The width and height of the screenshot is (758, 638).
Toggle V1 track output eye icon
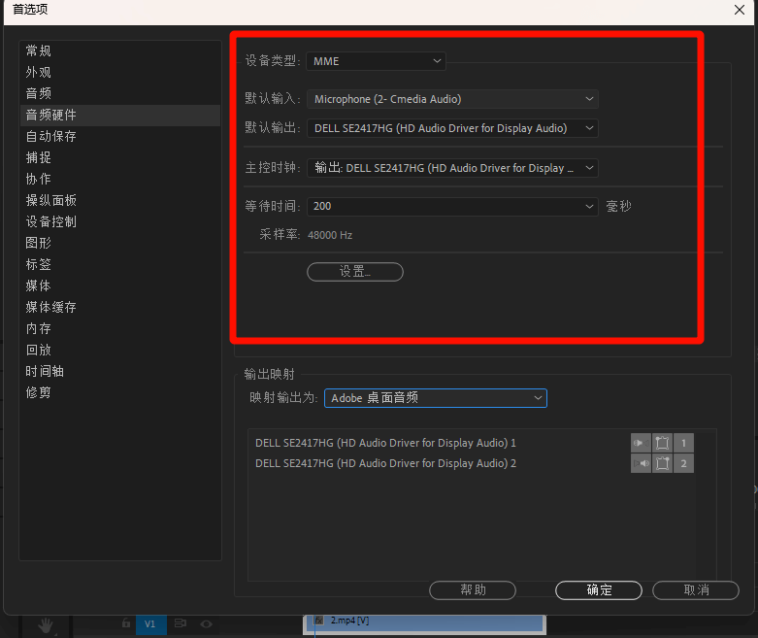(206, 624)
